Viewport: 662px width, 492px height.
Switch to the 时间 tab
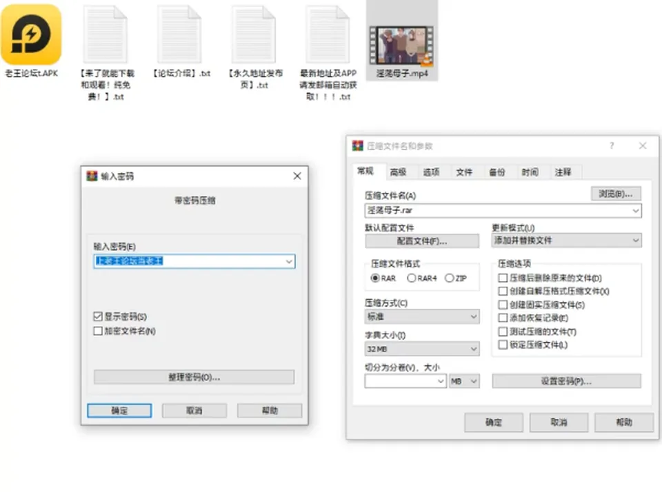pos(530,172)
